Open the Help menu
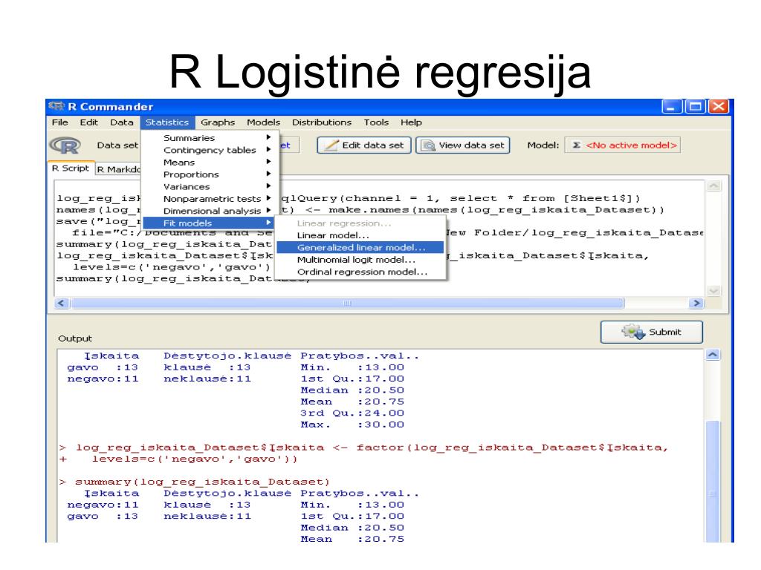Image resolution: width=761 pixels, height=570 pixels. [x=411, y=122]
